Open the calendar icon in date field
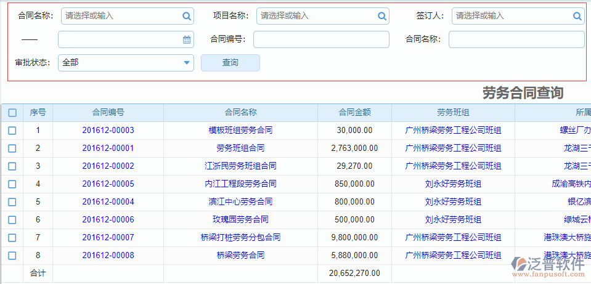 pos(187,39)
